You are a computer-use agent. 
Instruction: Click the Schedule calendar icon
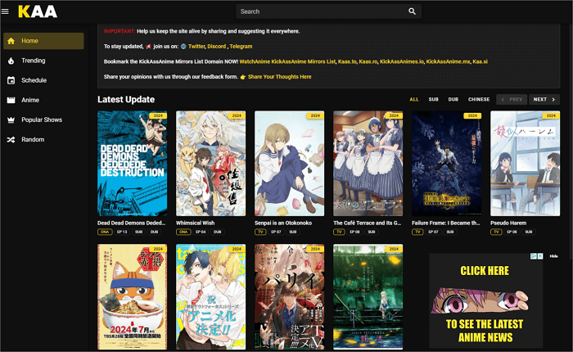click(11, 80)
